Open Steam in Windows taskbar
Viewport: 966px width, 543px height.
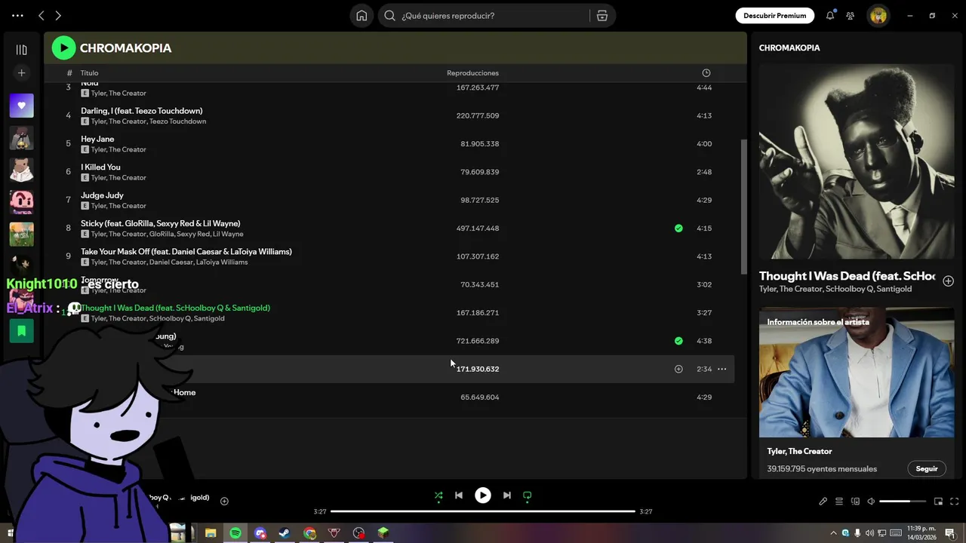tap(285, 533)
